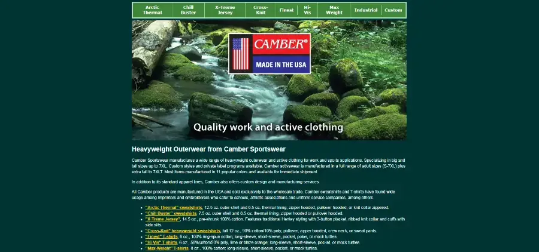The height and width of the screenshot is (252, 539).
Task: Select the X-Treme Jersey nav item
Action: [225, 10]
